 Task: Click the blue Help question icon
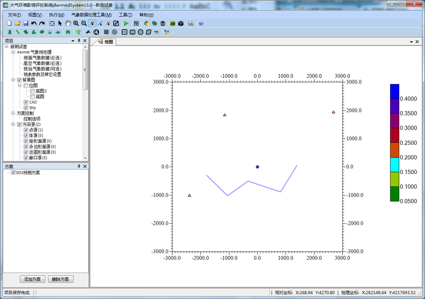pyautogui.click(x=201, y=23)
